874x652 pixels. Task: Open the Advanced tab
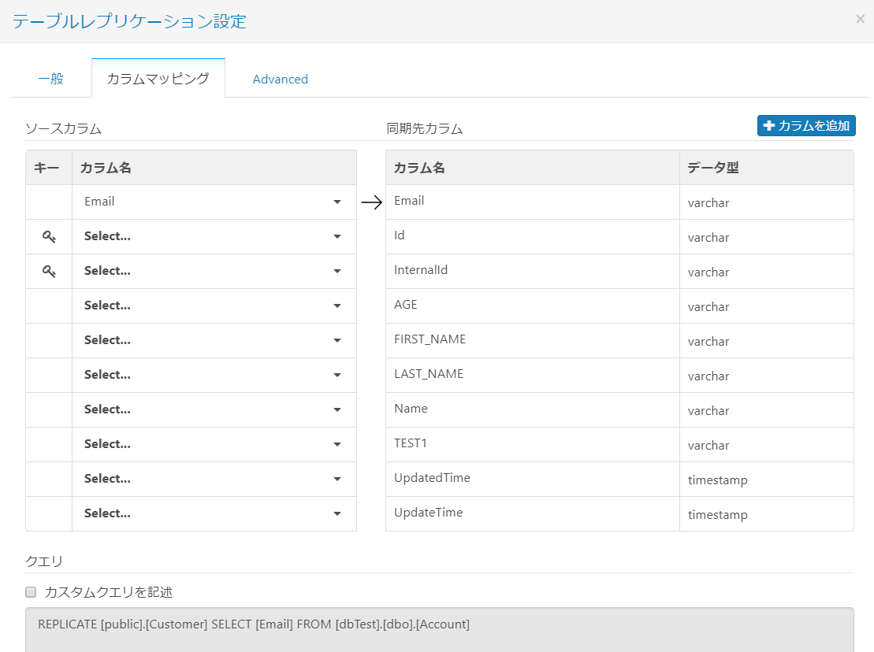(280, 79)
